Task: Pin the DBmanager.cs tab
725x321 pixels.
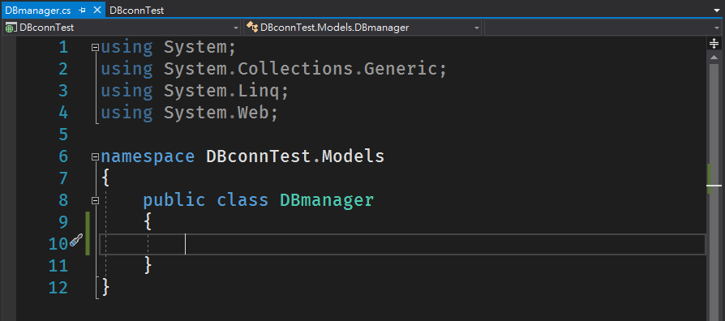Action: 82,11
